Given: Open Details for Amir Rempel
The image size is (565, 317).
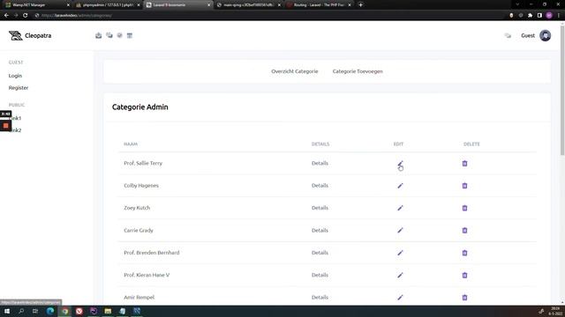Looking at the screenshot, I should point(320,298).
